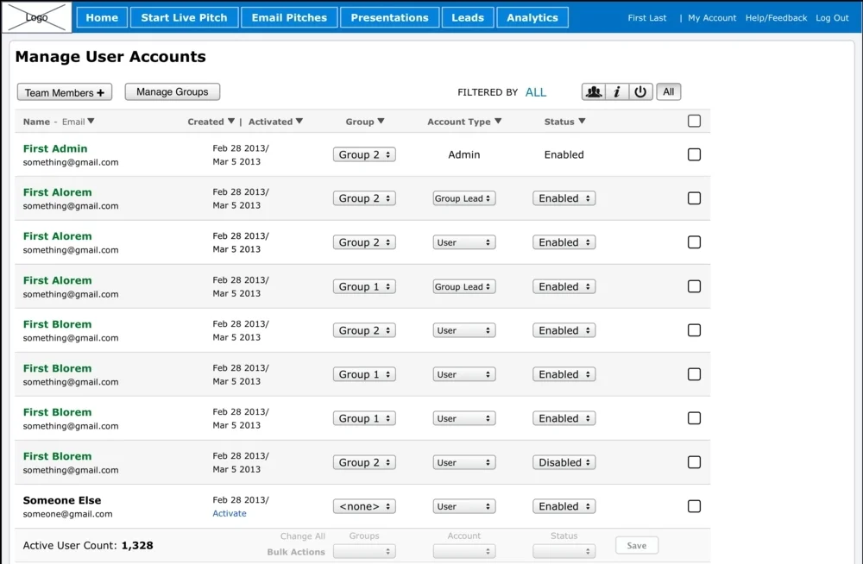
Task: Open the Email Pitches section
Action: click(288, 16)
